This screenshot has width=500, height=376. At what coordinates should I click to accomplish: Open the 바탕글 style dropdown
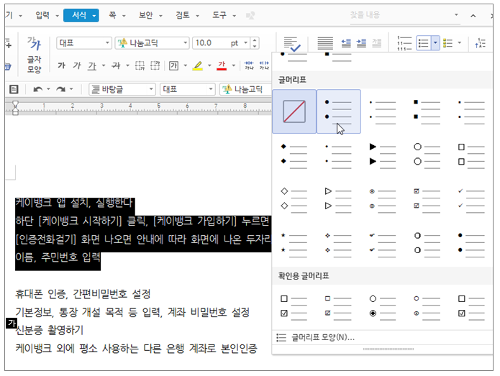tap(151, 89)
